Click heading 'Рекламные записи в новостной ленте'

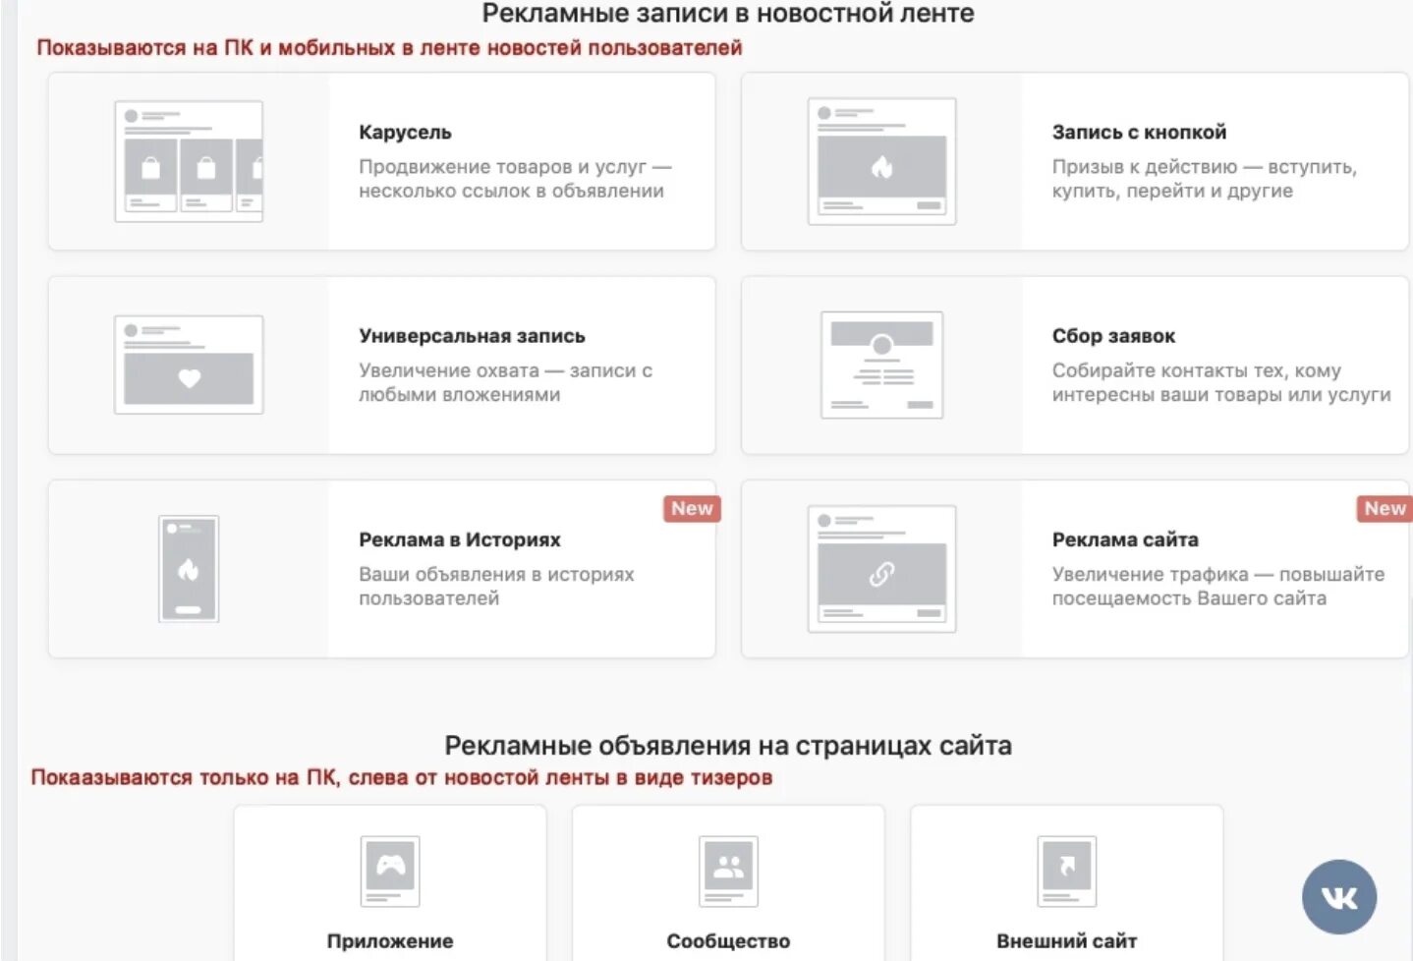(x=728, y=13)
